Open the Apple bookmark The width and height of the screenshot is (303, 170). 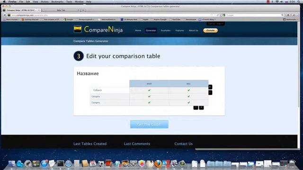point(144,19)
